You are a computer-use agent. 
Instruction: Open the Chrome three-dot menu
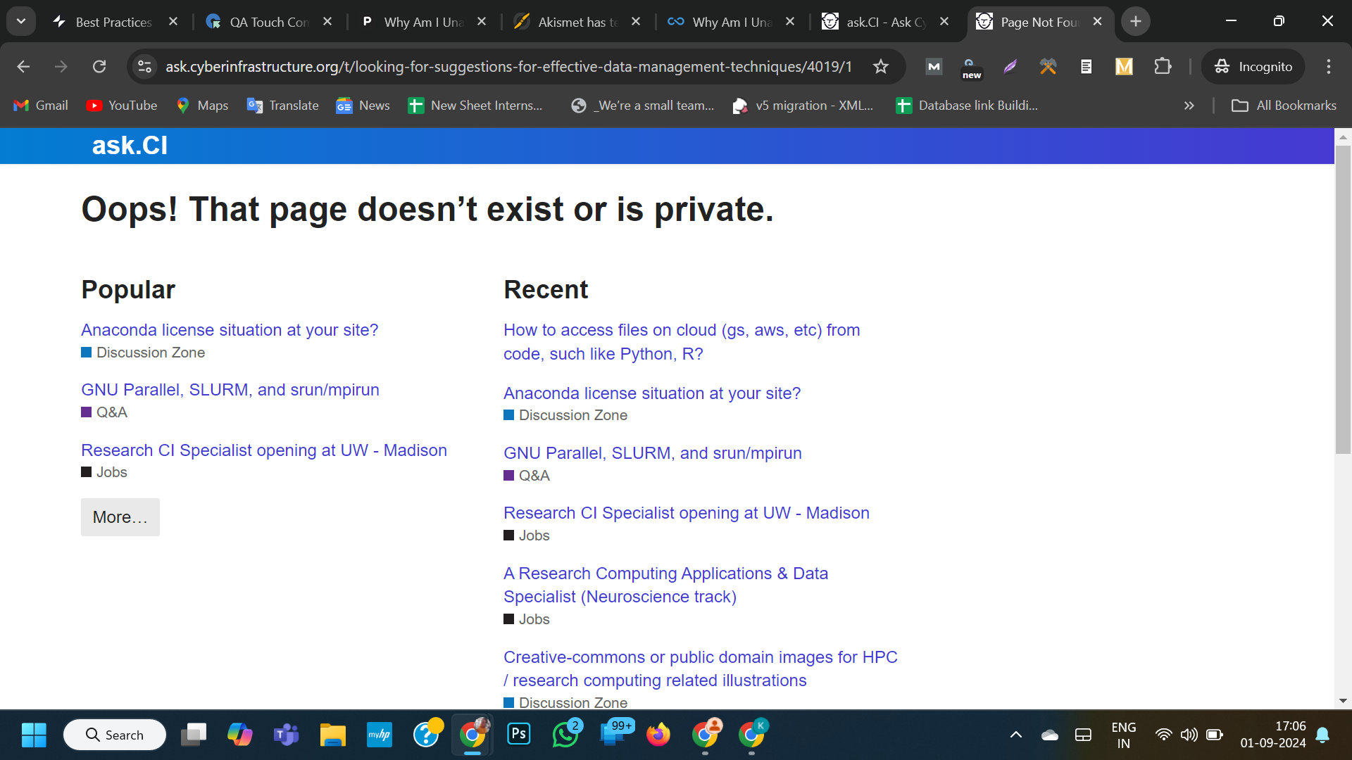coord(1328,67)
